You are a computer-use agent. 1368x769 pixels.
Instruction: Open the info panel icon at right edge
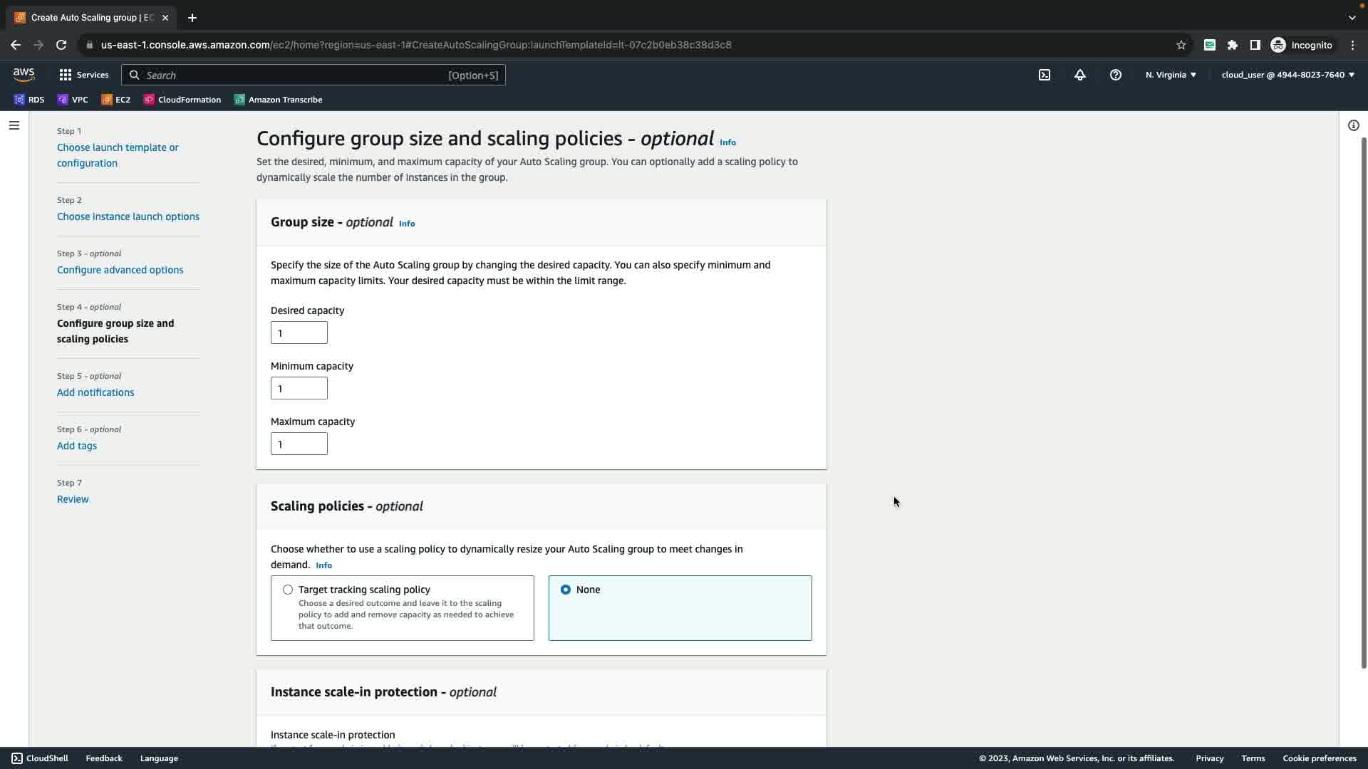(x=1353, y=125)
